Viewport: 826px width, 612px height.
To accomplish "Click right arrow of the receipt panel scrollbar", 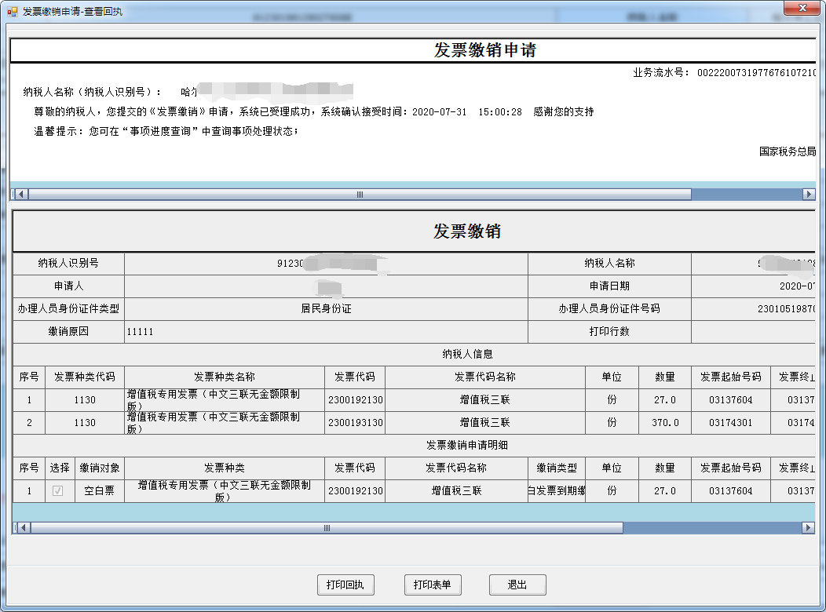I will [809, 194].
